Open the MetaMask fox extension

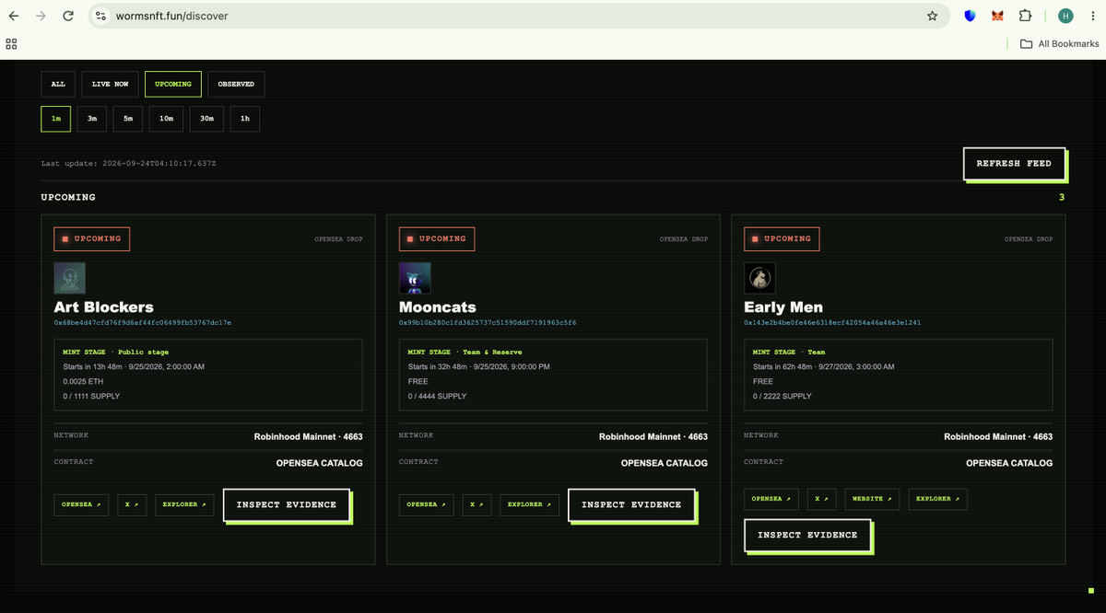point(997,16)
